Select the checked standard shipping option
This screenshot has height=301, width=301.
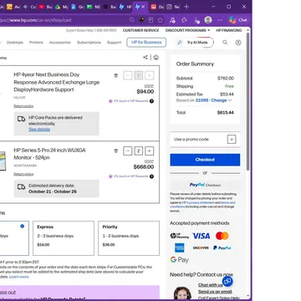point(14,238)
